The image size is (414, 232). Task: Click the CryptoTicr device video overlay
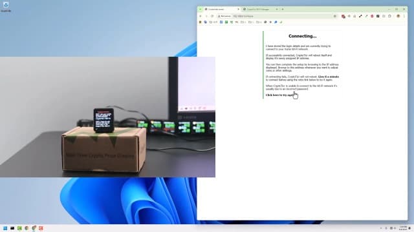tap(107, 117)
